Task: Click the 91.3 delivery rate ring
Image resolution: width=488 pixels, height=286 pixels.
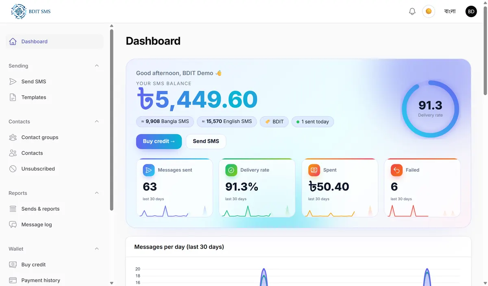Action: coord(430,109)
